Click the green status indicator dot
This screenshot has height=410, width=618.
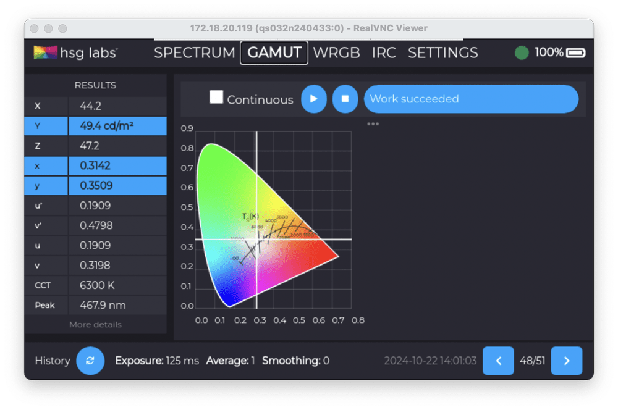point(522,52)
